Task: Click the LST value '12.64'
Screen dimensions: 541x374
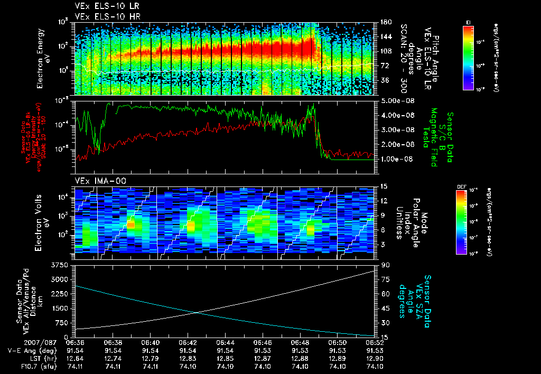Action: (75, 359)
